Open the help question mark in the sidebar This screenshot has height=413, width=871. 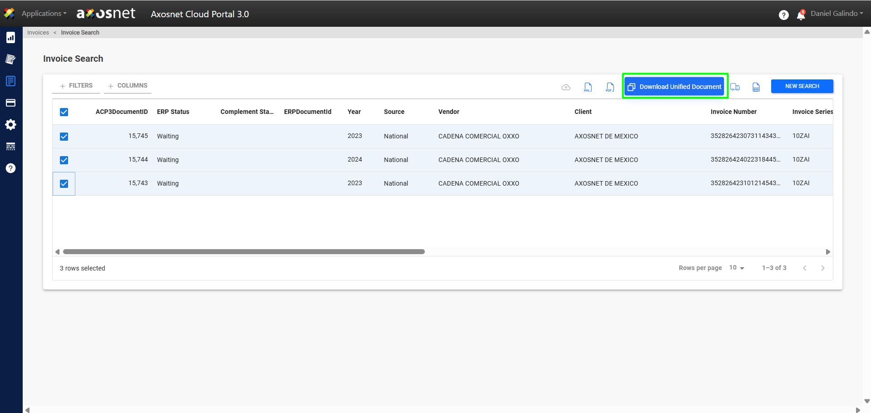[11, 168]
